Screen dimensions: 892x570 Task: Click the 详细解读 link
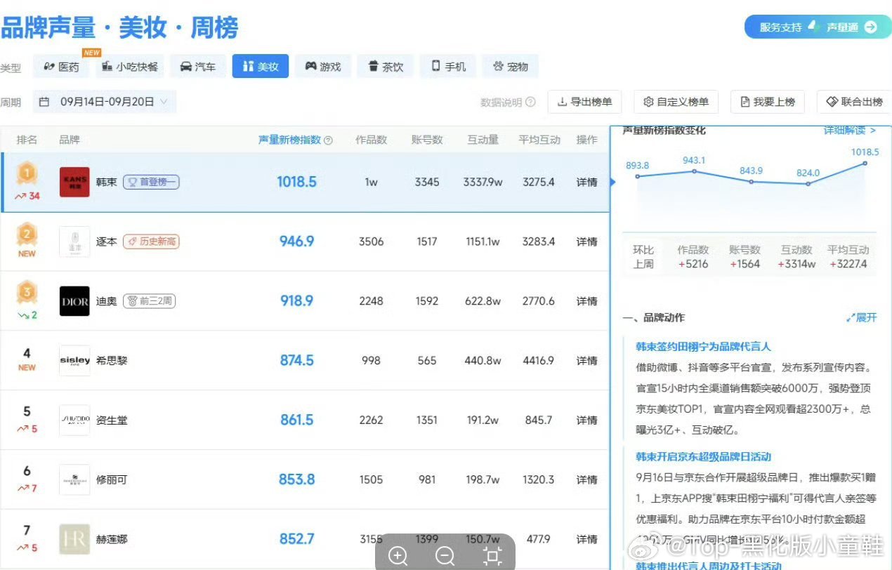pos(850,131)
